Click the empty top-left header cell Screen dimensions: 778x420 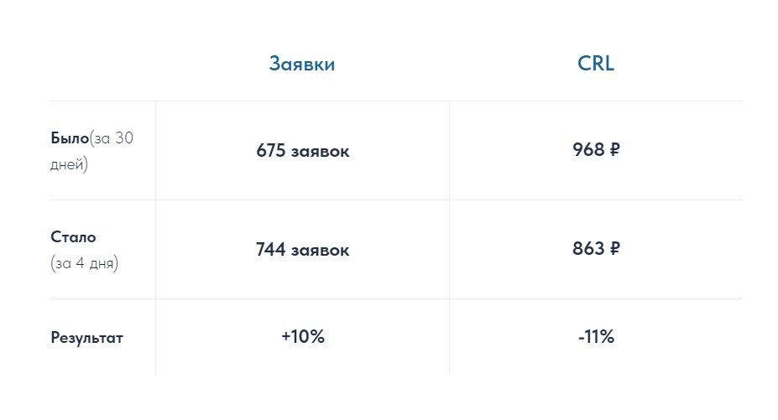coord(102,65)
